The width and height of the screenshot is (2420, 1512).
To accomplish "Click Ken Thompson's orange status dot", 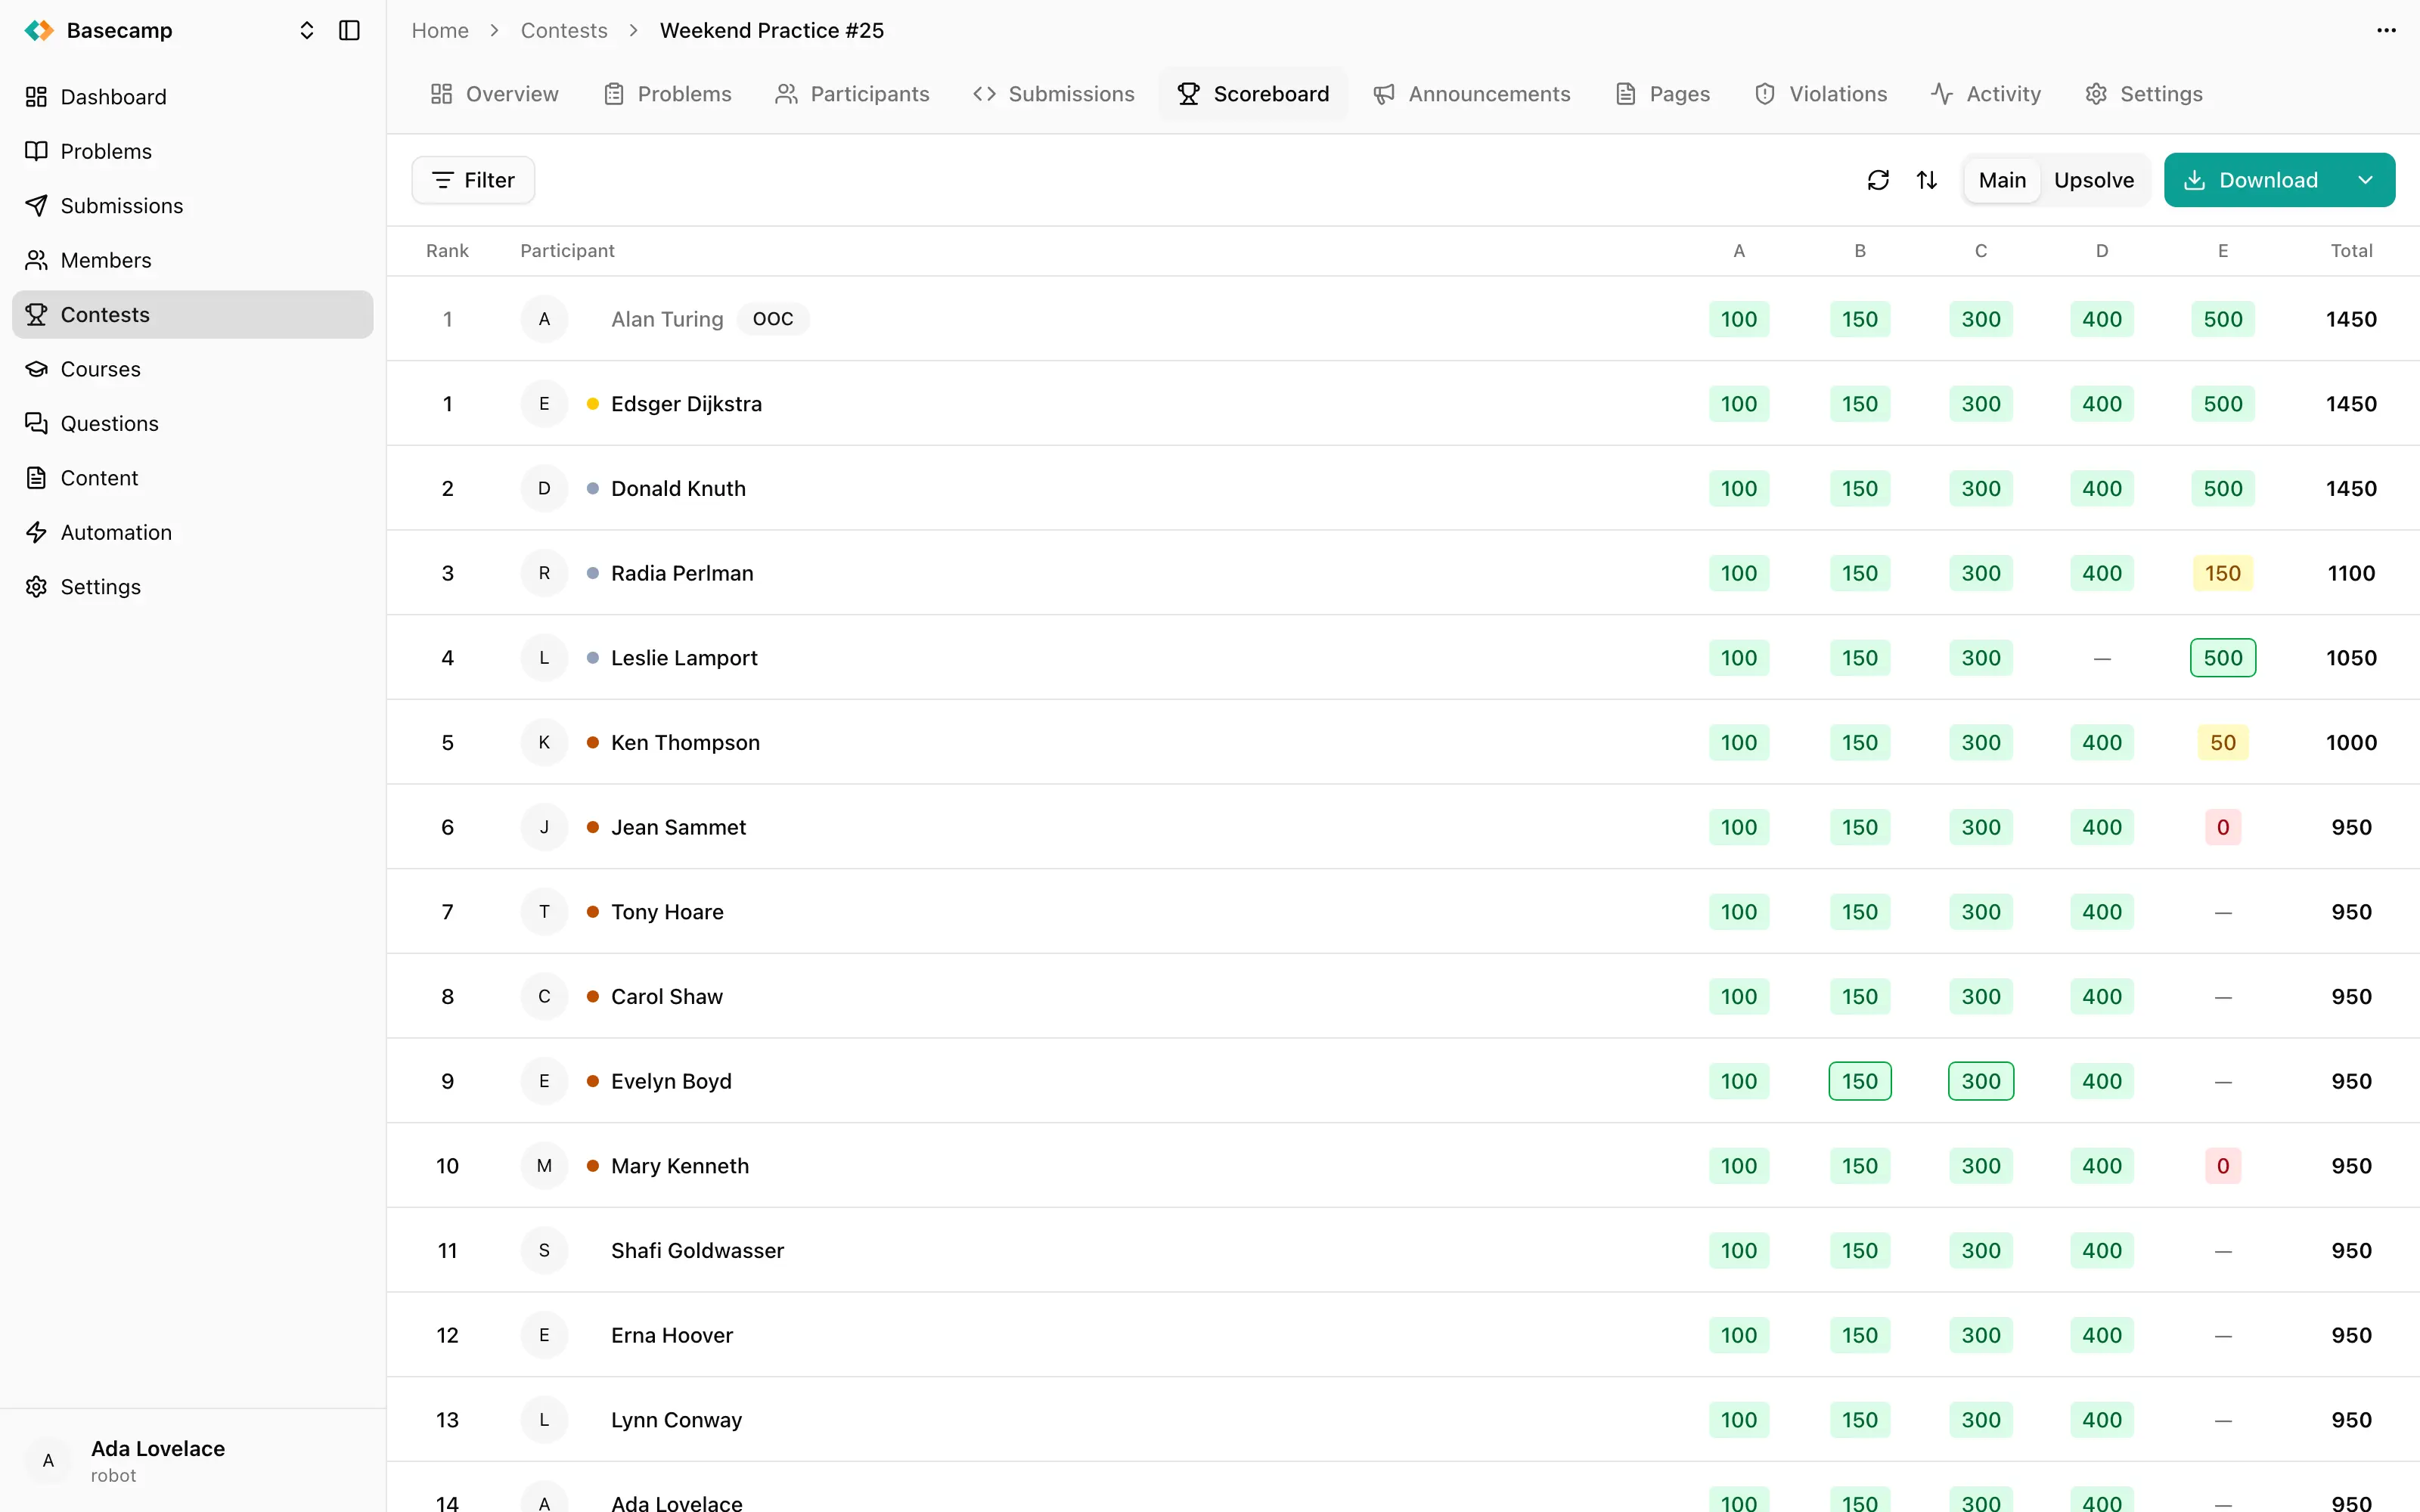I will (593, 743).
